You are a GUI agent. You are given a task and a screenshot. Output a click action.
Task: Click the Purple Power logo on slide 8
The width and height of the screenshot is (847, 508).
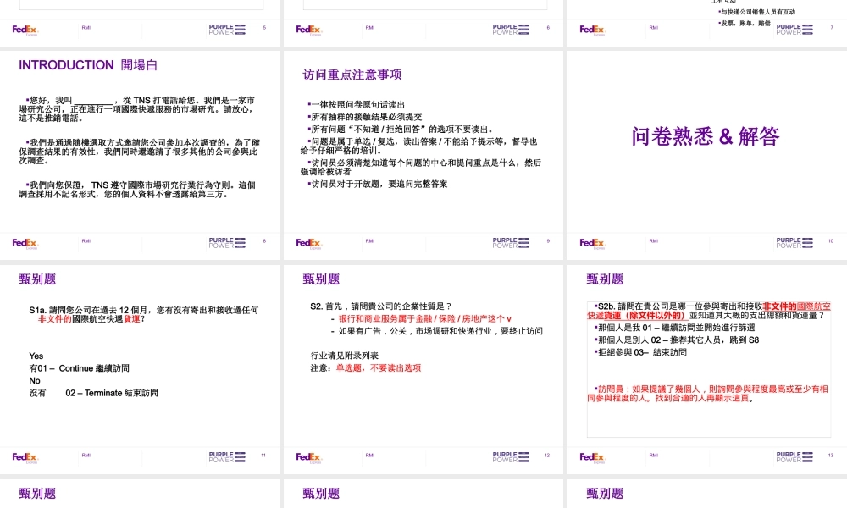[227, 243]
